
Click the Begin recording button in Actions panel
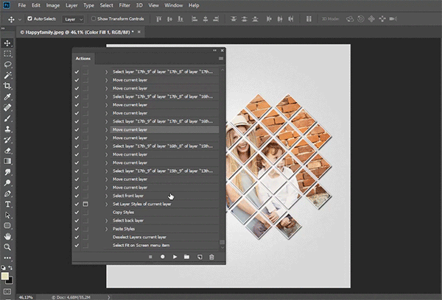162,257
